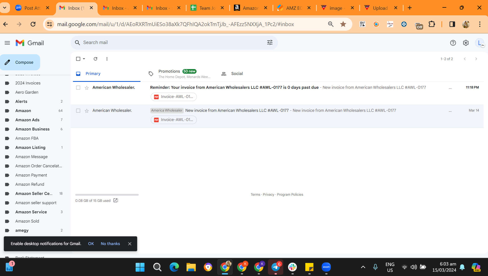Open the Terms link

pos(255,195)
